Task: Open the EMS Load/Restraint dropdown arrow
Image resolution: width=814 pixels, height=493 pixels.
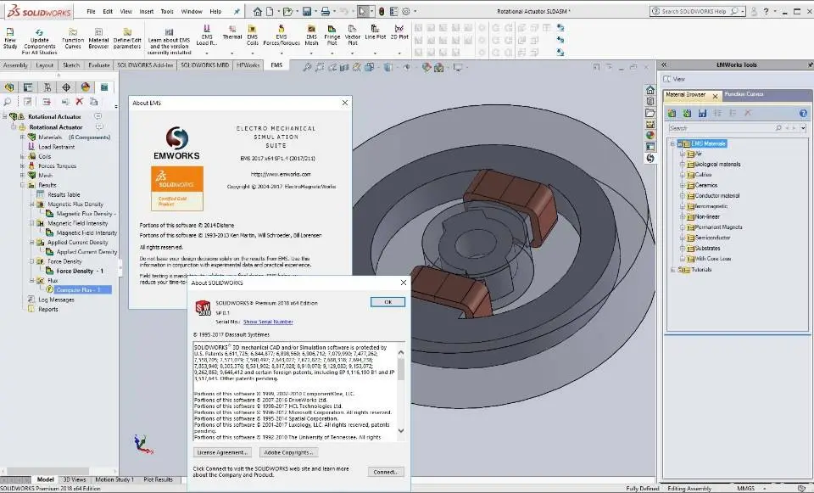Action: pyautogui.click(x=207, y=53)
